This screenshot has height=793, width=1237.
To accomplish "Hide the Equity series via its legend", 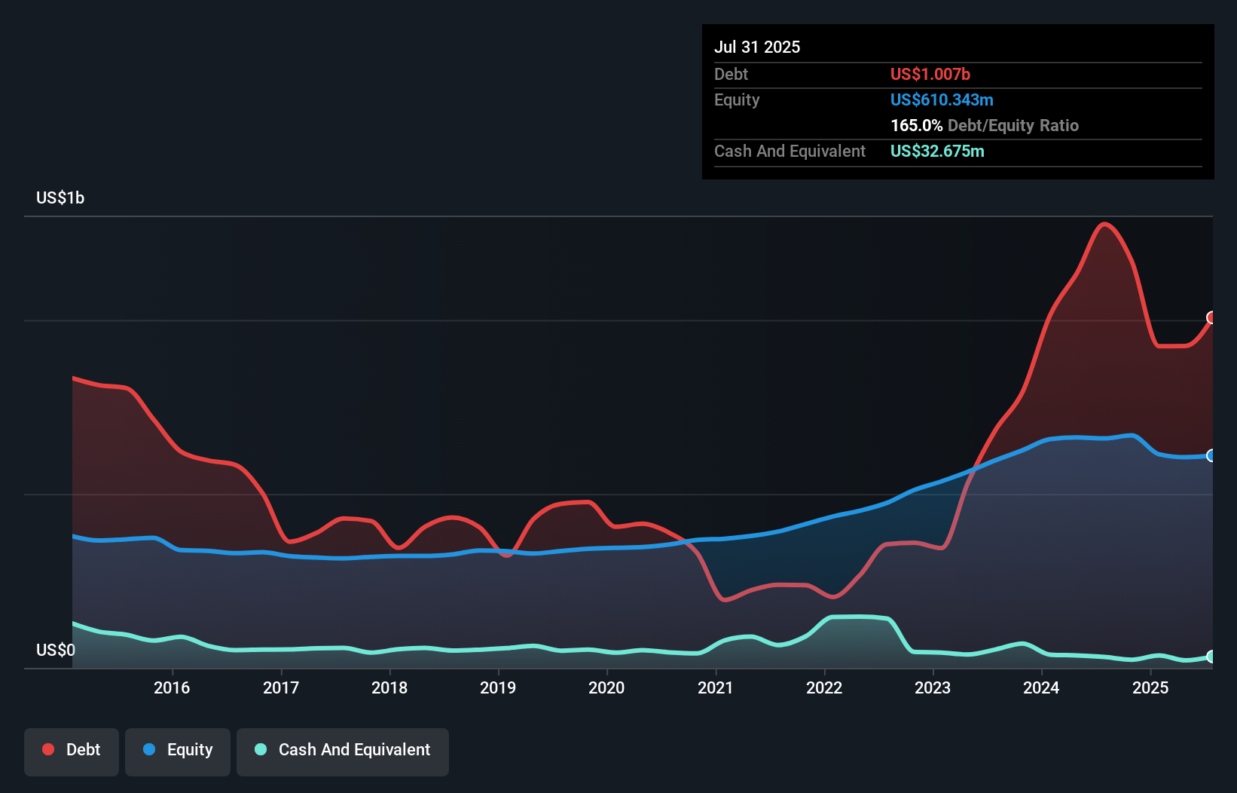I will pyautogui.click(x=177, y=749).
